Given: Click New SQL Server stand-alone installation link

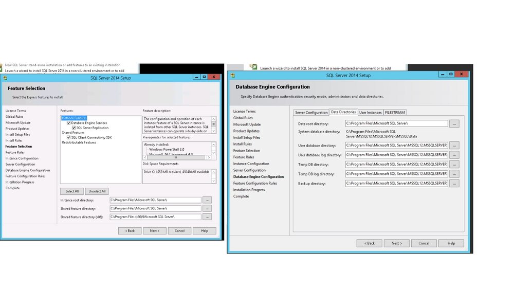Looking at the screenshot, I should [63, 65].
